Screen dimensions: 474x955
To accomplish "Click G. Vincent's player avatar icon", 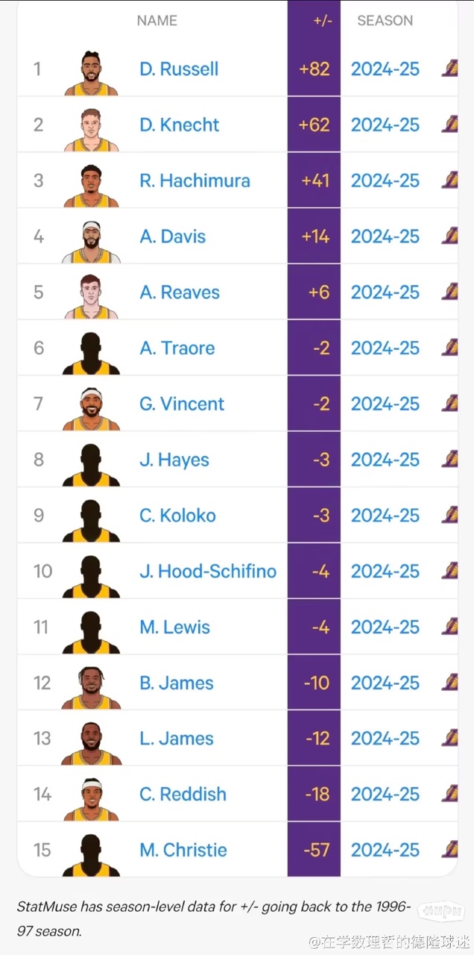I will (x=91, y=407).
